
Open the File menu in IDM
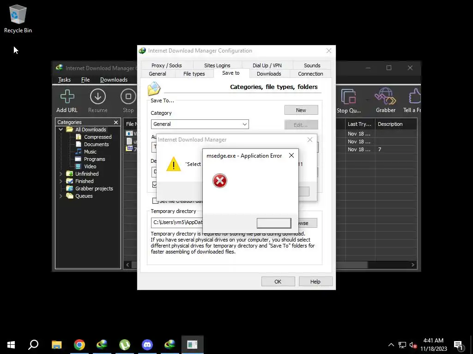click(85, 80)
